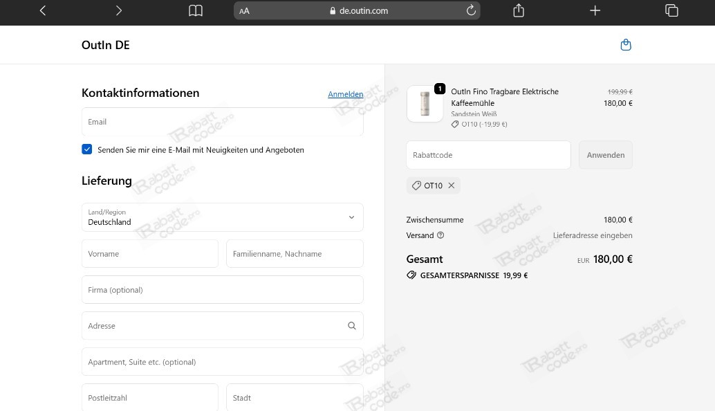Click the Zwischensumme label
715x411 pixels.
click(434, 220)
